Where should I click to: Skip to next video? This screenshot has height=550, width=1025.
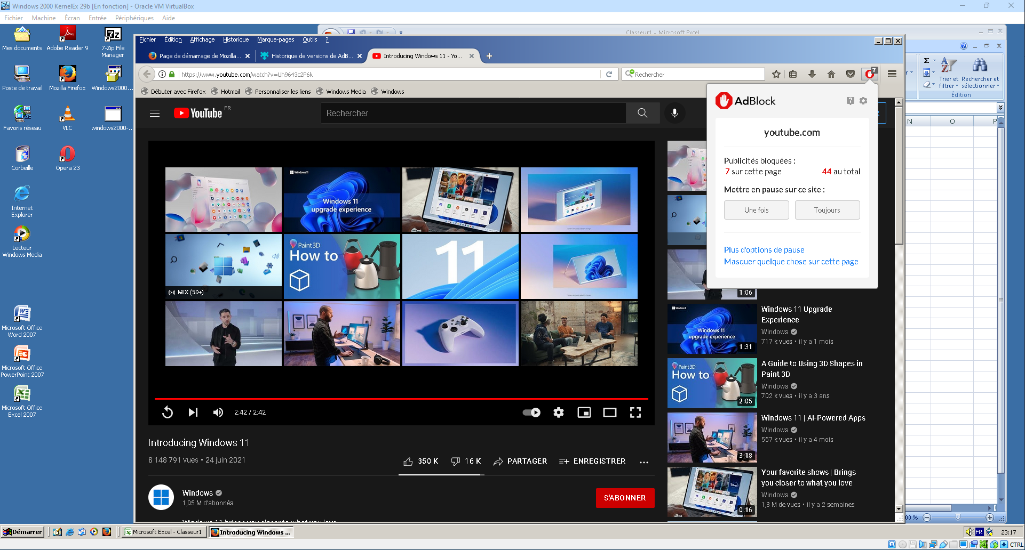[x=193, y=412]
